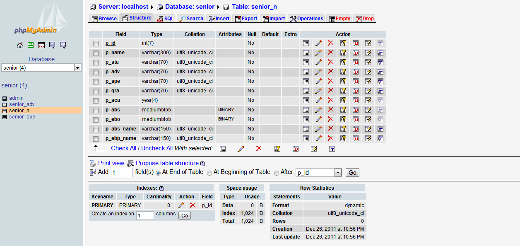The image size is (520, 246).
Task: Click red X drop icon for p_stu
Action: [330, 62]
